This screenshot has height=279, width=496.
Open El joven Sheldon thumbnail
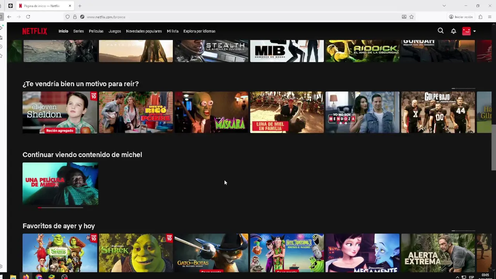60,112
